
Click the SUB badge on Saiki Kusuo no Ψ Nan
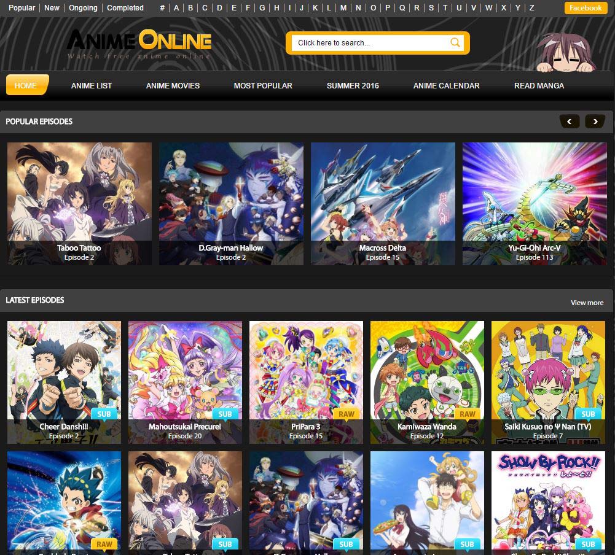tap(588, 414)
